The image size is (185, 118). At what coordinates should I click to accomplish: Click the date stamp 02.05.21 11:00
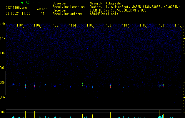(x=18, y=14)
